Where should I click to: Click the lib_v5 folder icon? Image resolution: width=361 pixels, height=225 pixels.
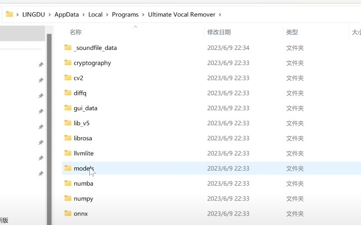tap(67, 123)
